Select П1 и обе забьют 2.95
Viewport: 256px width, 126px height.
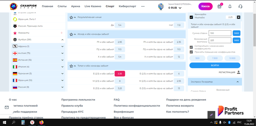click(120, 42)
